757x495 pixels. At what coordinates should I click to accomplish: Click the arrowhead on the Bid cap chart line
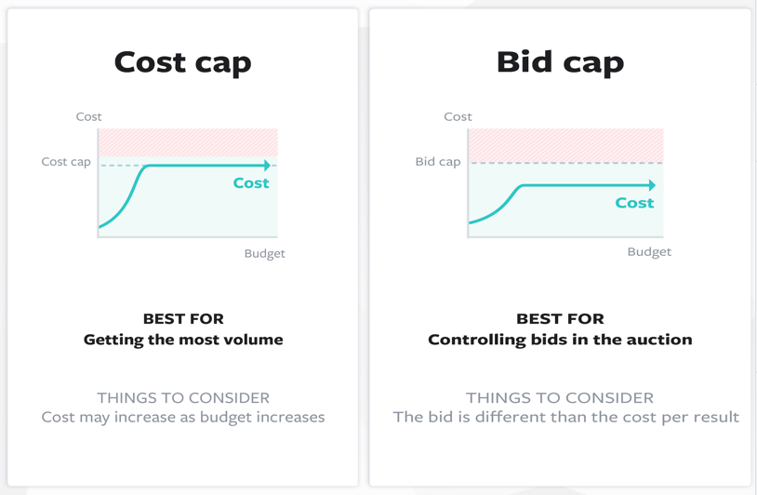point(652,185)
